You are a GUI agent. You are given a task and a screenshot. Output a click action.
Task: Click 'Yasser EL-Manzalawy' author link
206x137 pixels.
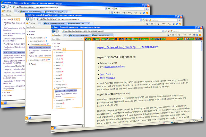point(114,66)
